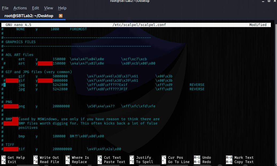277x166 pixels.
Task: Open the View menu
Action: [49, 8]
